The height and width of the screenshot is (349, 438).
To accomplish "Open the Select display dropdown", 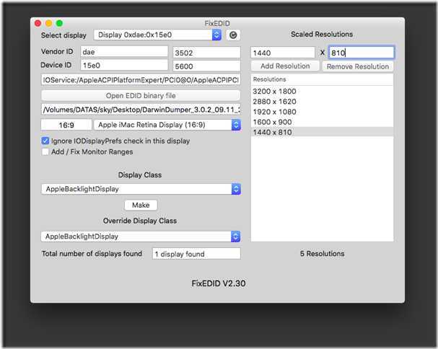I will tap(157, 35).
